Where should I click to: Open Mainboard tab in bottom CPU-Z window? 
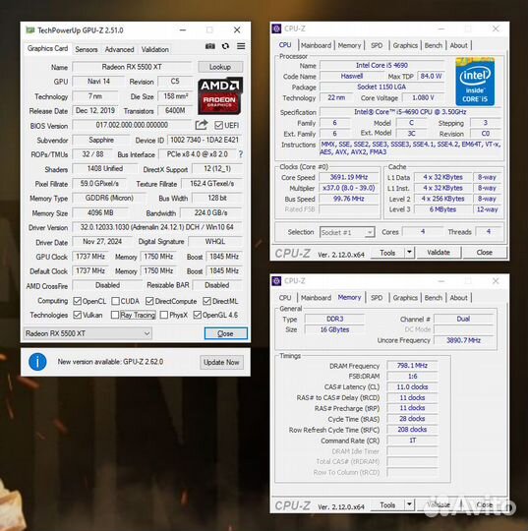coord(316,298)
